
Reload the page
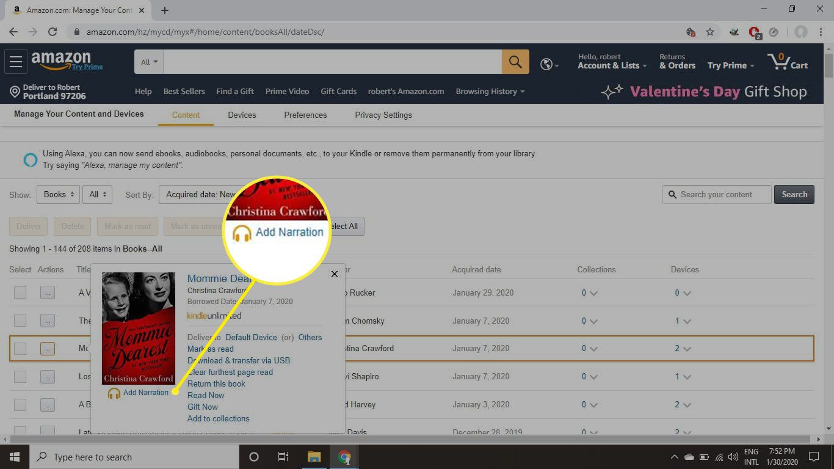(53, 32)
